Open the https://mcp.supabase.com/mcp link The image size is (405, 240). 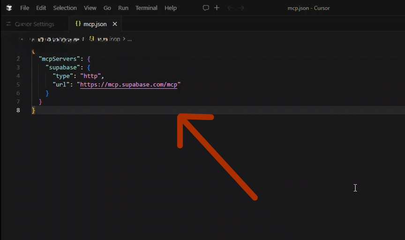point(128,84)
